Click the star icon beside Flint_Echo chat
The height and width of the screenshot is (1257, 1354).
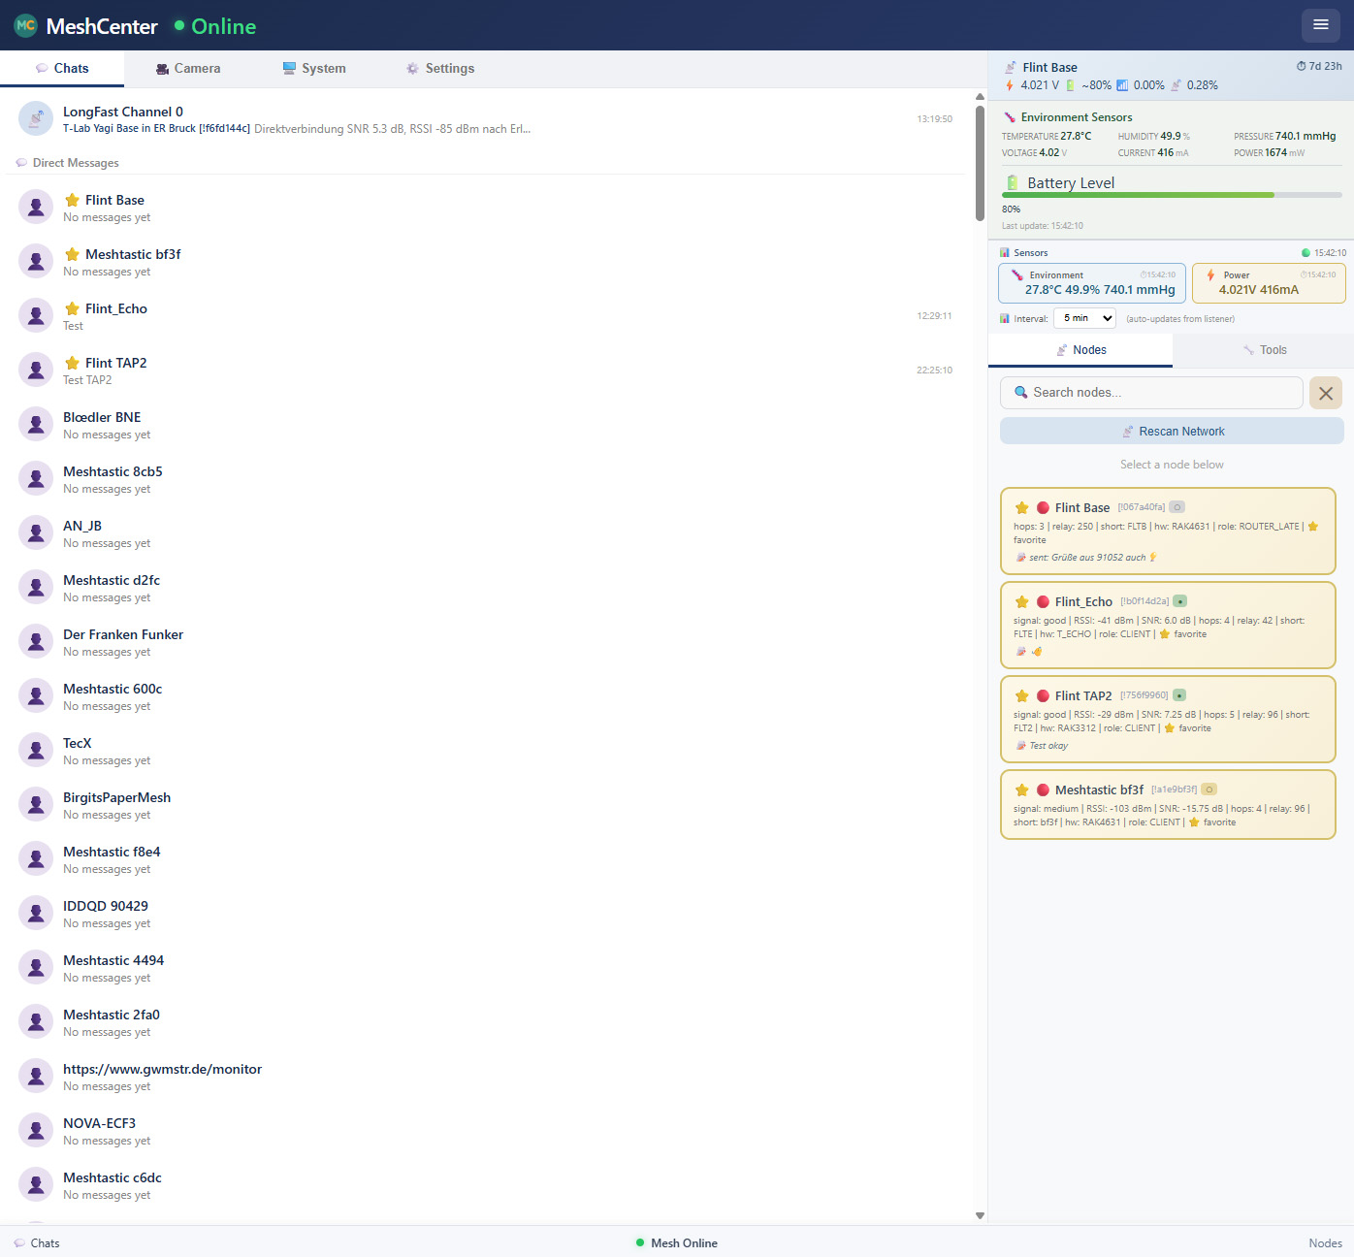[x=72, y=308]
